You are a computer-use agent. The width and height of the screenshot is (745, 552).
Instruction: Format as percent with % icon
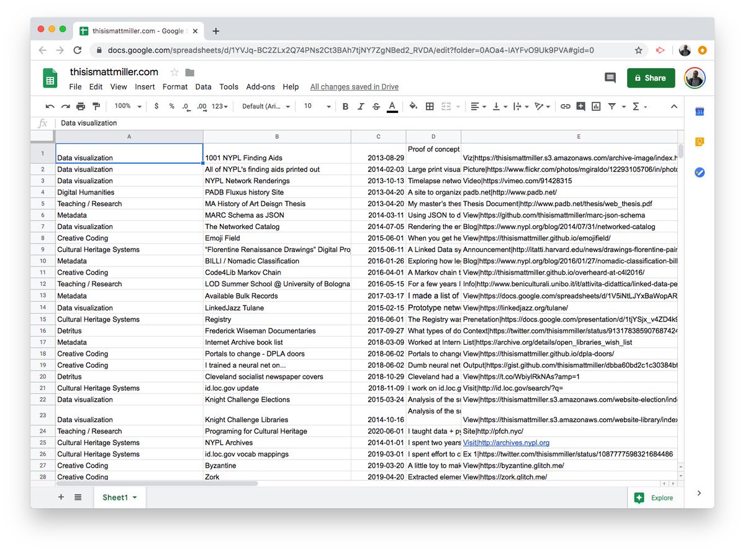tap(171, 107)
